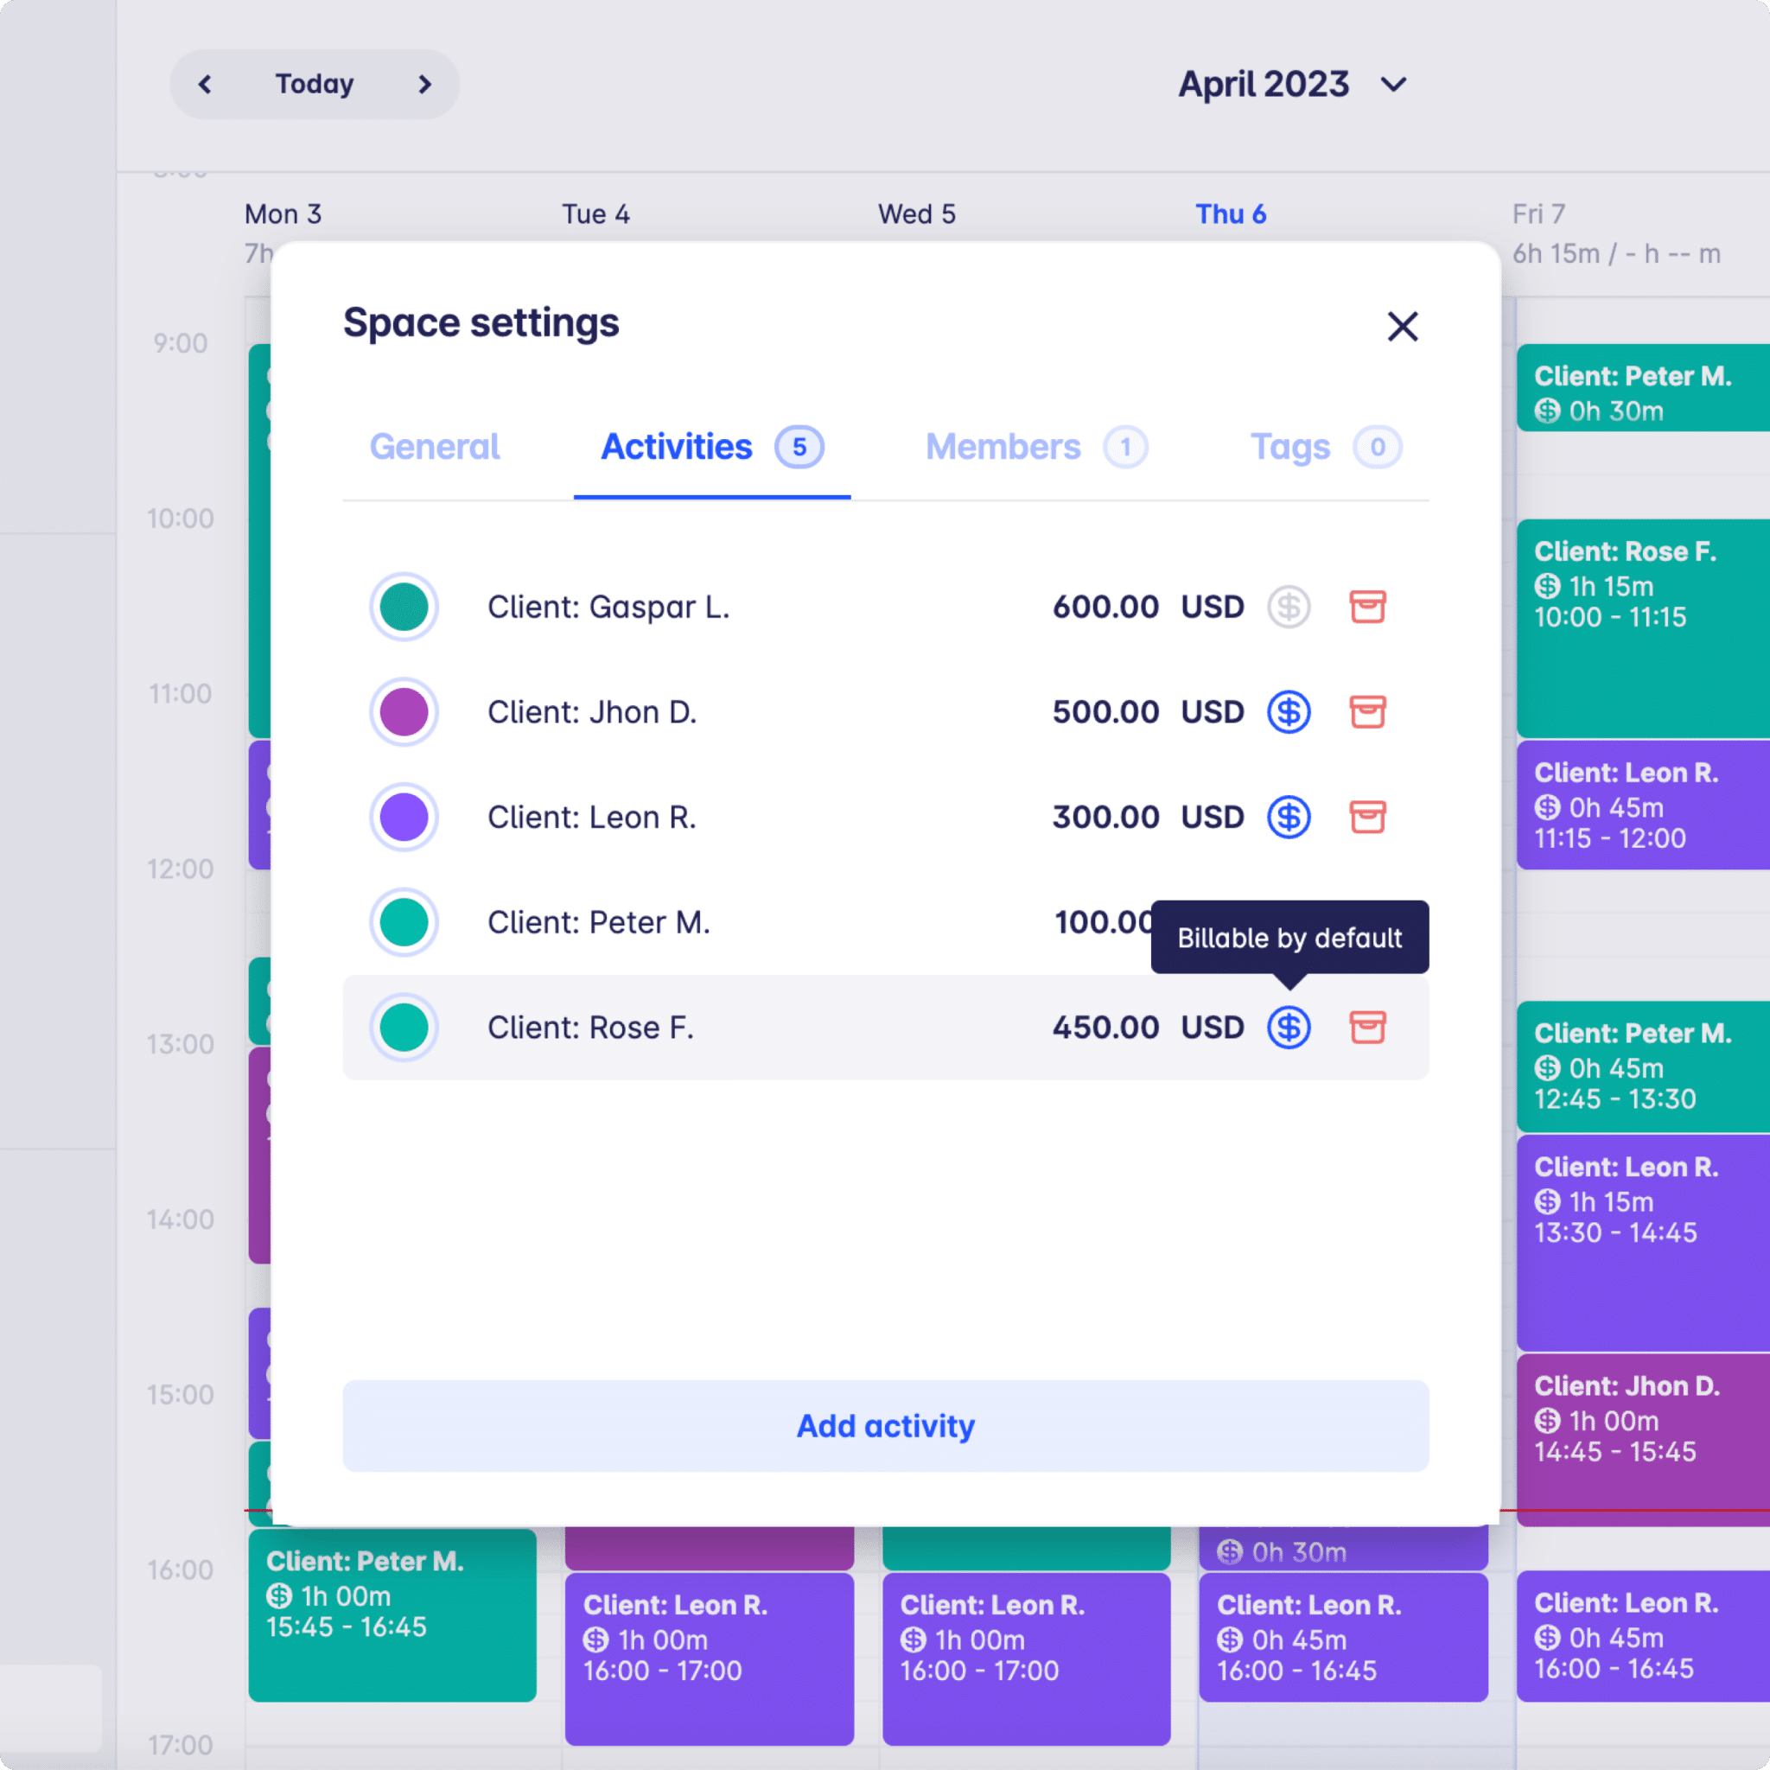1770x1770 pixels.
Task: Archive the Client: Jhon D. activity
Action: 1367,712
